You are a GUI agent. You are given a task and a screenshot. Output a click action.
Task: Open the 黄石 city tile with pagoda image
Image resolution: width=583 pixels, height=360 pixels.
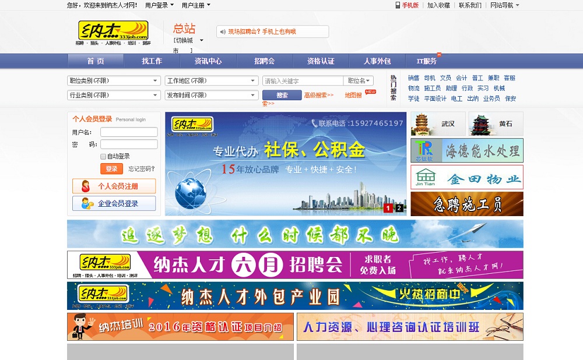pyautogui.click(x=496, y=123)
